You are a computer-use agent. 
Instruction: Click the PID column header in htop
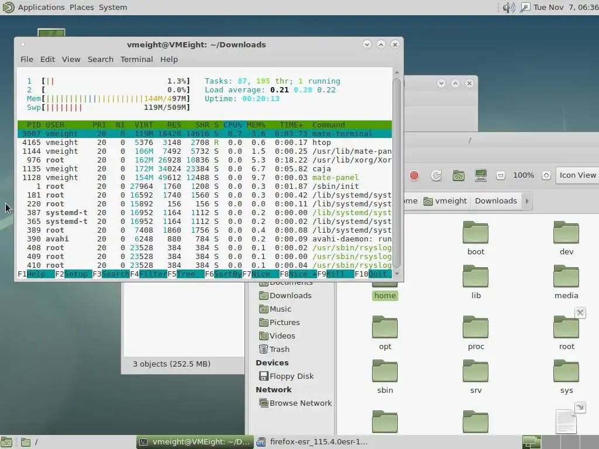pyautogui.click(x=33, y=125)
